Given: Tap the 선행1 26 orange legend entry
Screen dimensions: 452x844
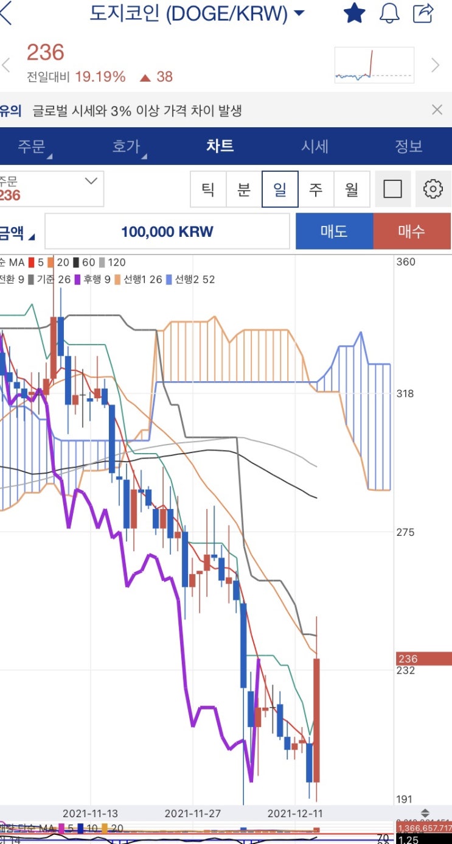Looking at the screenshot, I should pos(137,280).
